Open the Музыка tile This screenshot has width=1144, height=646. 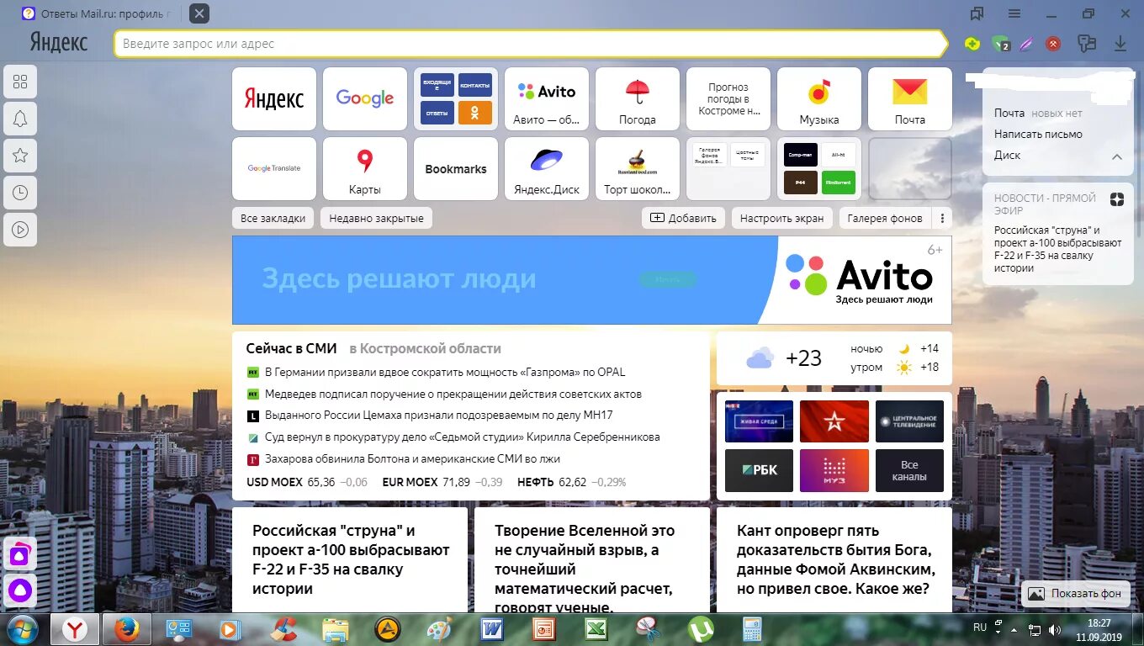819,99
